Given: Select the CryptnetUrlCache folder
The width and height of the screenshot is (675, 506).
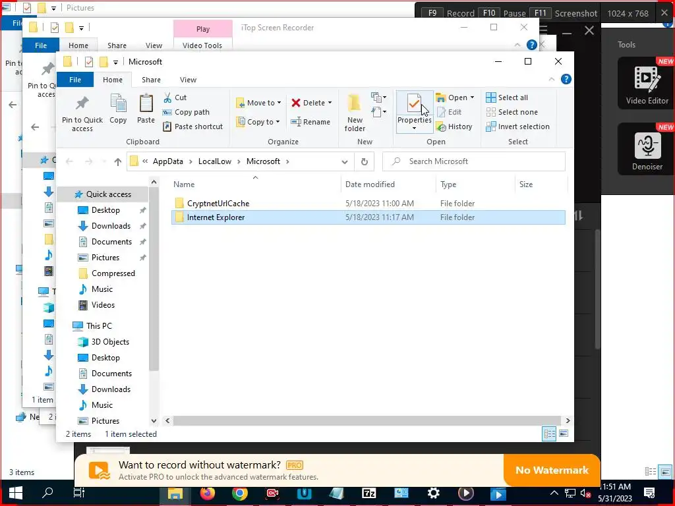Looking at the screenshot, I should tap(368, 204).
